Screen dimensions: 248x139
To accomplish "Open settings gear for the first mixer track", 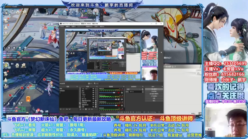I will [122, 93].
